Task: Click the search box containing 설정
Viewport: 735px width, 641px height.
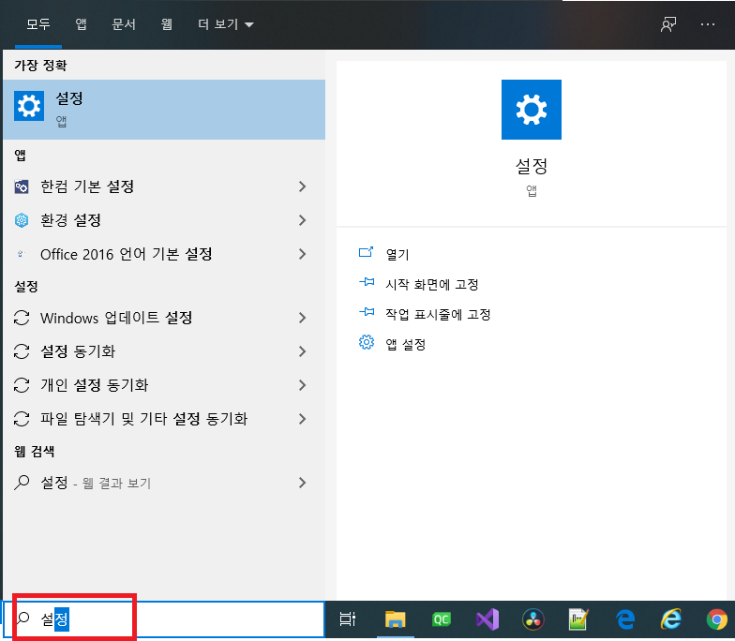Action: tap(164, 619)
